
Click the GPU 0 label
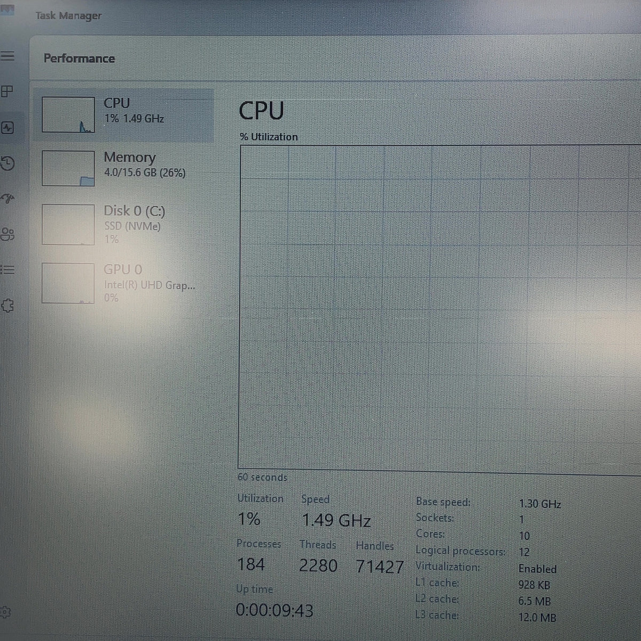pyautogui.click(x=123, y=269)
